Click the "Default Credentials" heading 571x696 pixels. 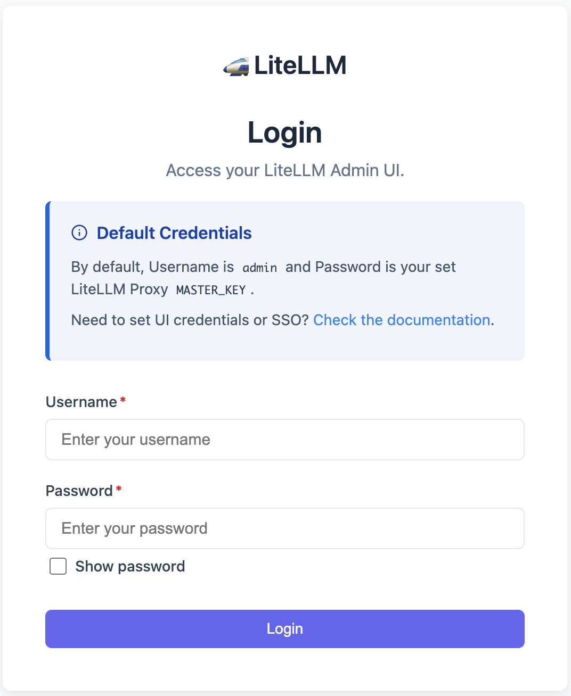click(x=174, y=233)
